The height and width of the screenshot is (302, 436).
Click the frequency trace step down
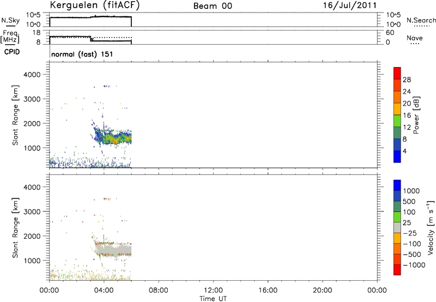coord(91,39)
